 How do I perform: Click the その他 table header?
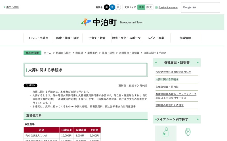(94, 130)
